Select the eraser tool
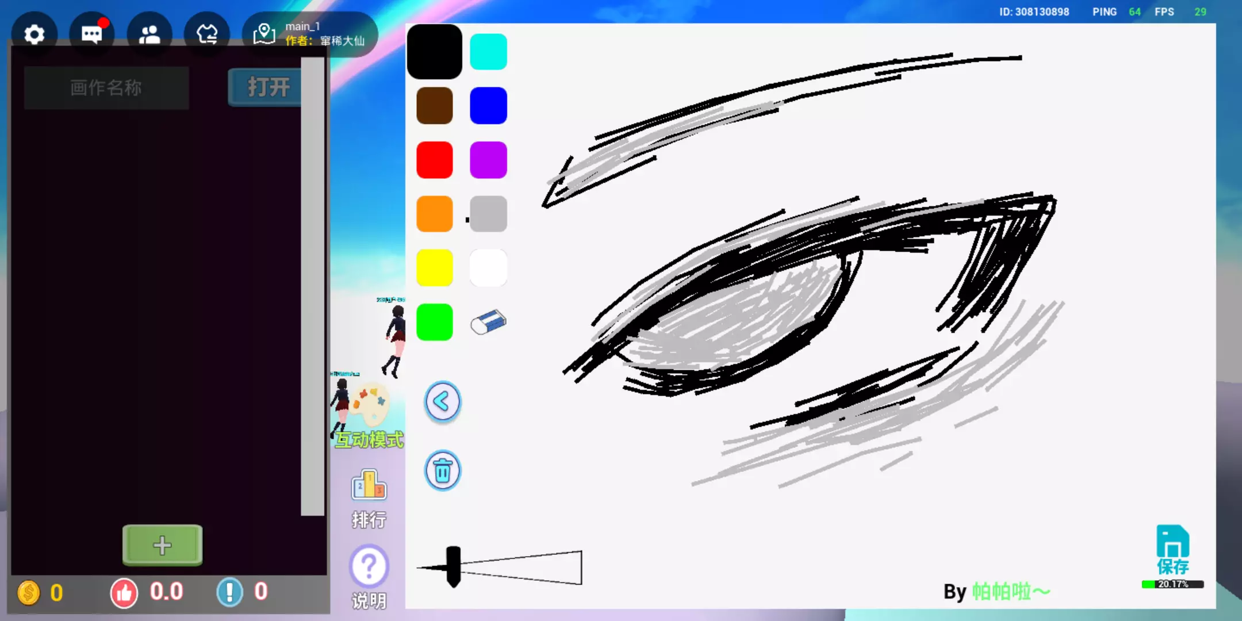This screenshot has height=621, width=1242. coord(488,322)
